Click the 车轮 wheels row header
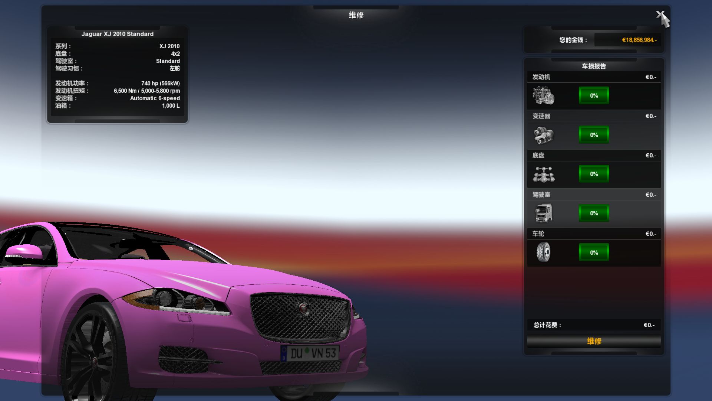 594,234
